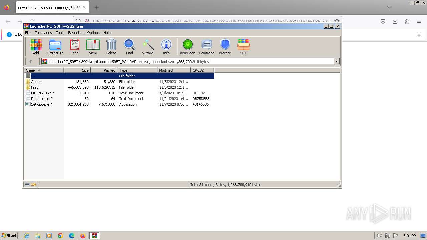Click the Windows Start button
Screen dimensions: 427x240
[9, 235]
